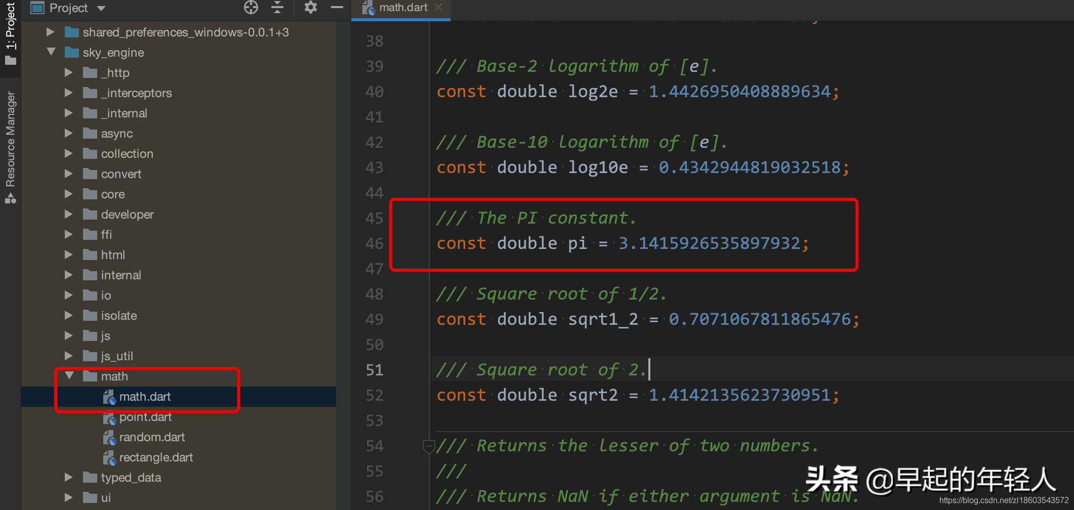
Task: Click line number 46 in gutter
Action: click(375, 243)
